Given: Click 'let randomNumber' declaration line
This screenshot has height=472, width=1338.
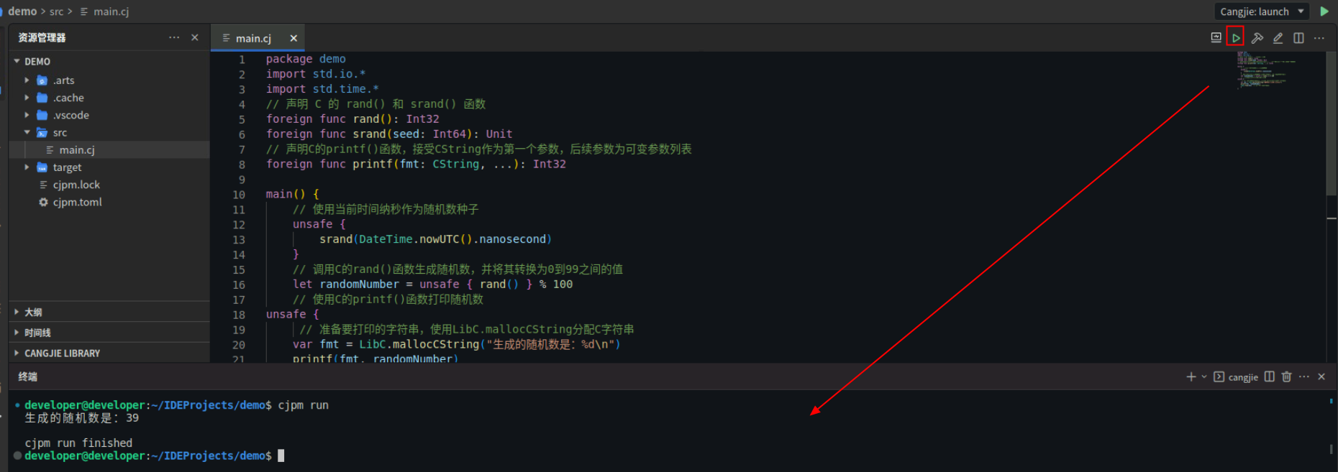Looking at the screenshot, I should coord(433,284).
